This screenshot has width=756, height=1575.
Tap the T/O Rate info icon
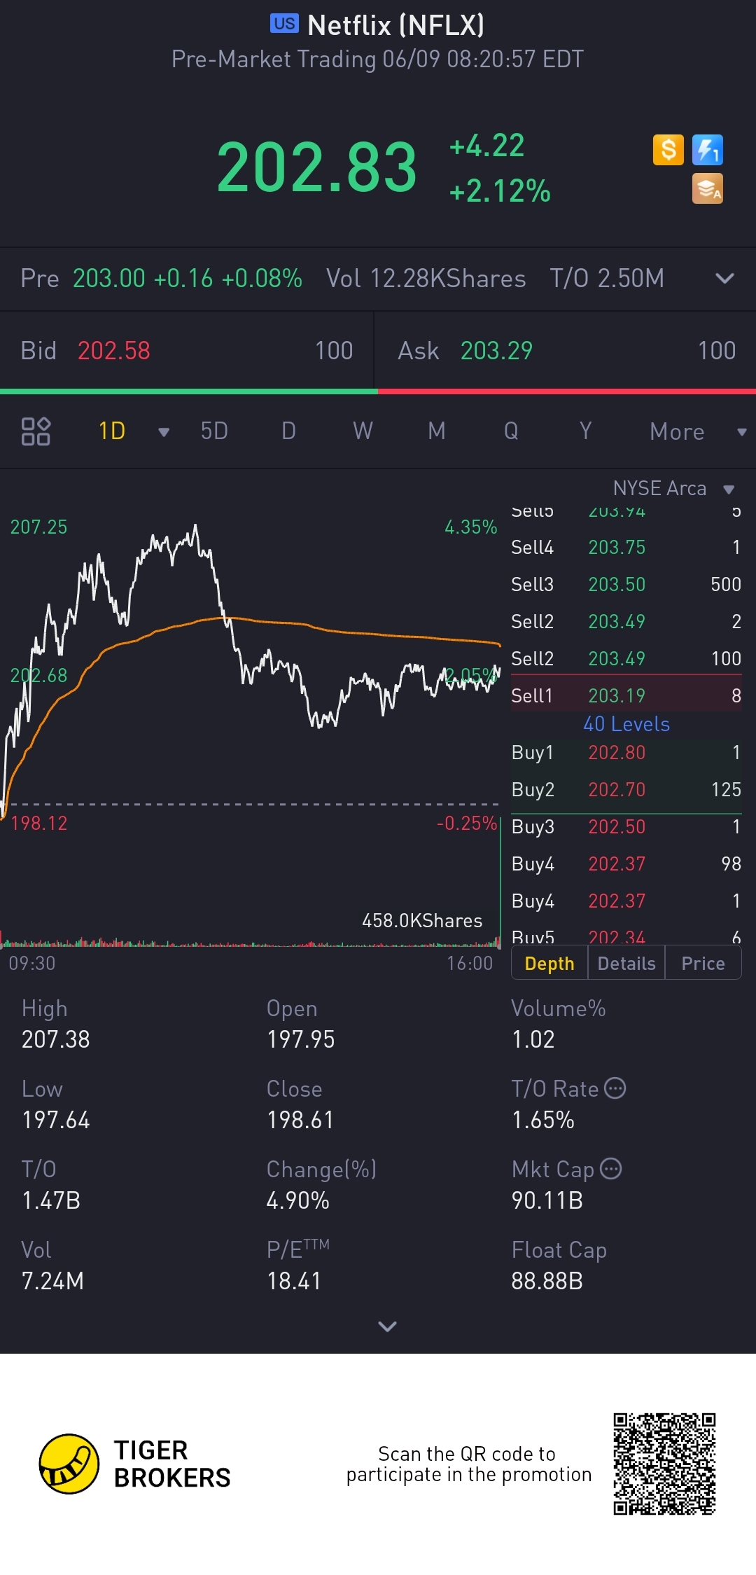click(x=615, y=1088)
